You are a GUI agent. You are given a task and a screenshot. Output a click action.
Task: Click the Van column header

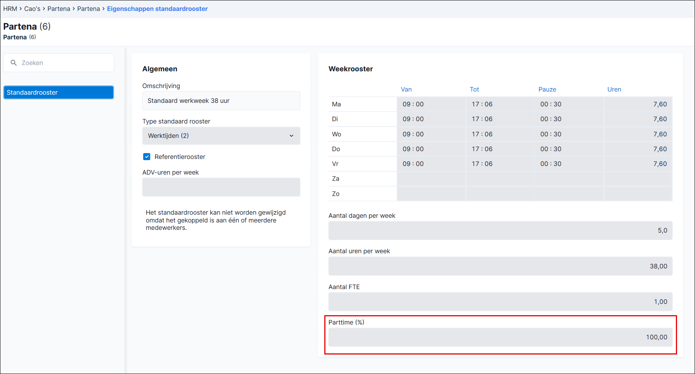406,89
